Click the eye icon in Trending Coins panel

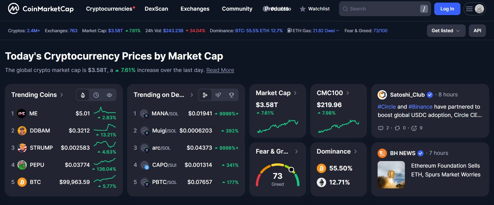pos(109,95)
